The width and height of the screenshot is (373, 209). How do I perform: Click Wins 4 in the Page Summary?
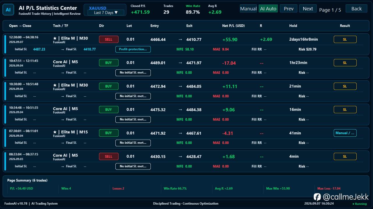66,188
